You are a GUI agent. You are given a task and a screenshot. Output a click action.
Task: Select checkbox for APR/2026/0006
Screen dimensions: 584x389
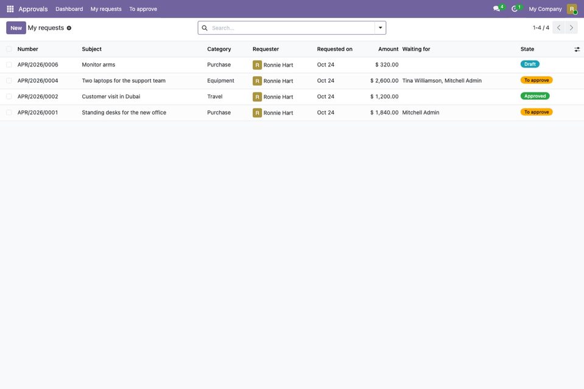tap(9, 65)
